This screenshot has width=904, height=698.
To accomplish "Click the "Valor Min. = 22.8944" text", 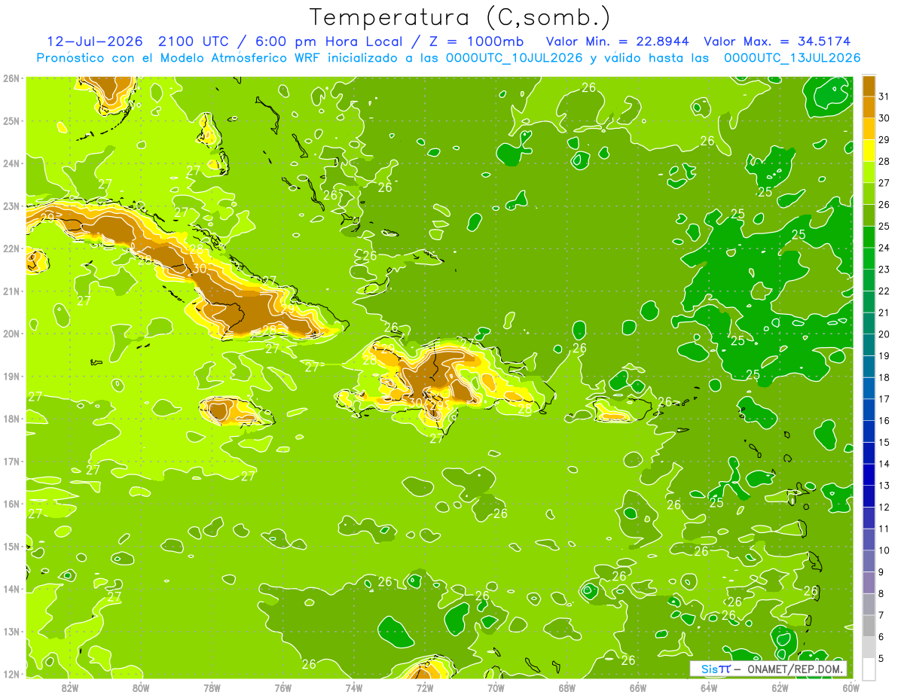I will coord(618,41).
